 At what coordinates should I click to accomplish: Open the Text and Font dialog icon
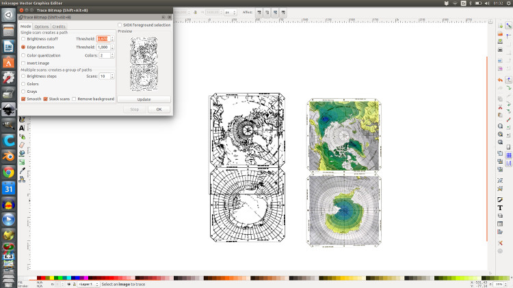(x=500, y=207)
